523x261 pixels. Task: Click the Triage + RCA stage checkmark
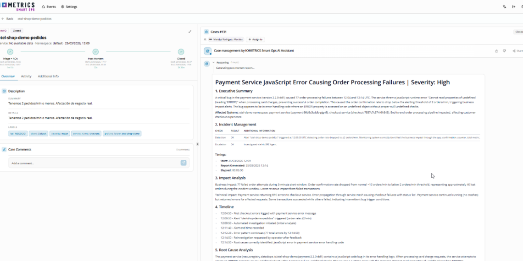[x=10, y=52]
